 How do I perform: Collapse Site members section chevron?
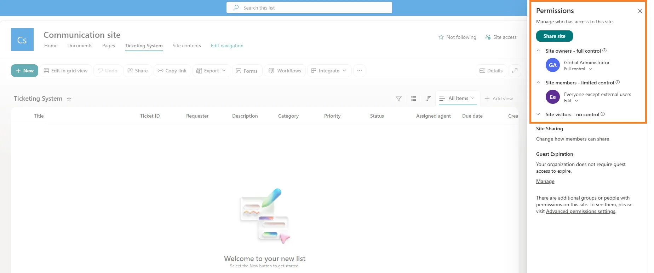click(538, 82)
